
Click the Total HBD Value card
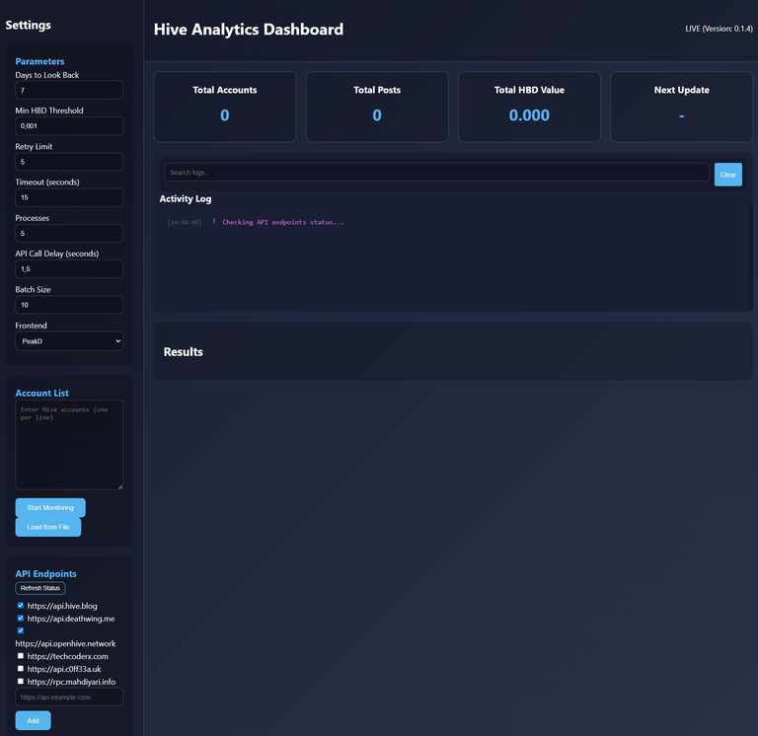click(x=529, y=107)
